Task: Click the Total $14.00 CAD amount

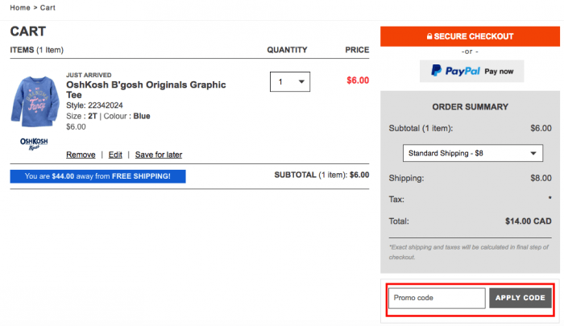Action: pyautogui.click(x=528, y=221)
